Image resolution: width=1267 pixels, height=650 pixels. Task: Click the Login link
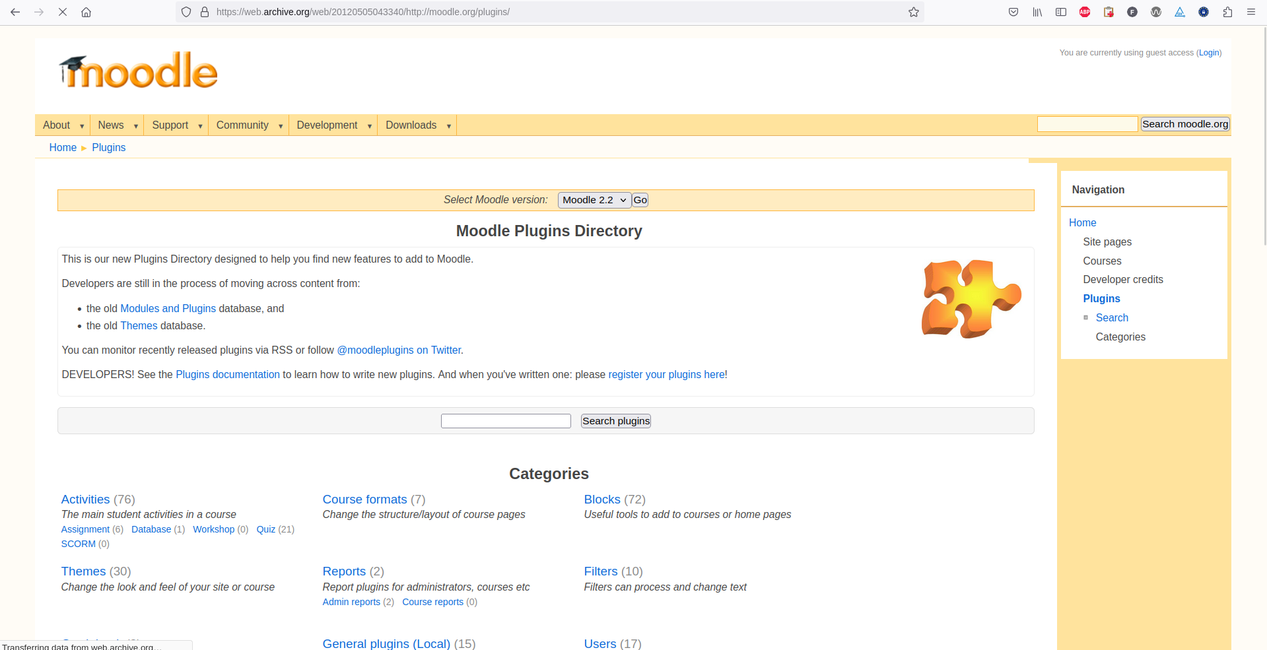point(1209,53)
